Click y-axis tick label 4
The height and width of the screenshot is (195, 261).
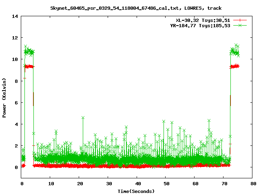[16, 124]
